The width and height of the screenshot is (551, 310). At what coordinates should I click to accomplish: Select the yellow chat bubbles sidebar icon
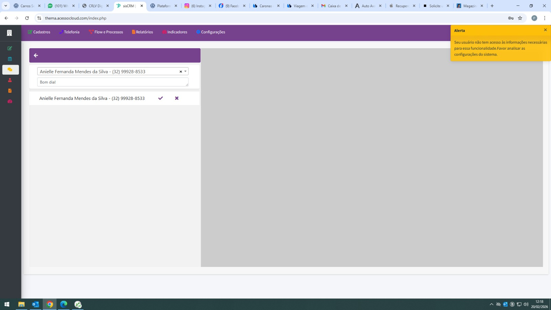10,70
